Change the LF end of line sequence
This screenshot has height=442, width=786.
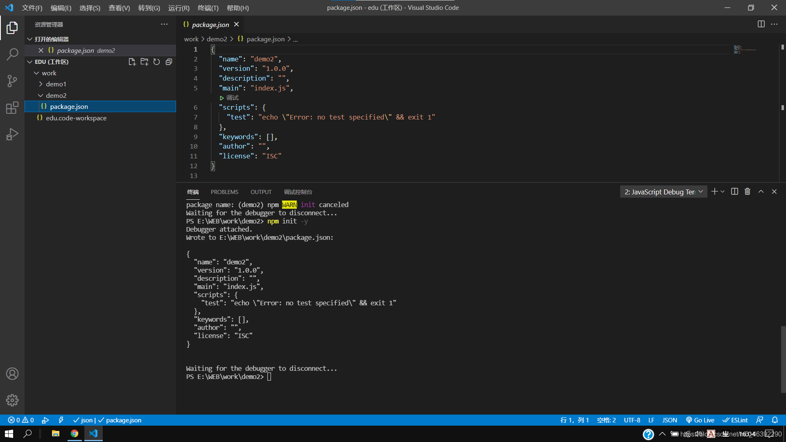pos(651,420)
